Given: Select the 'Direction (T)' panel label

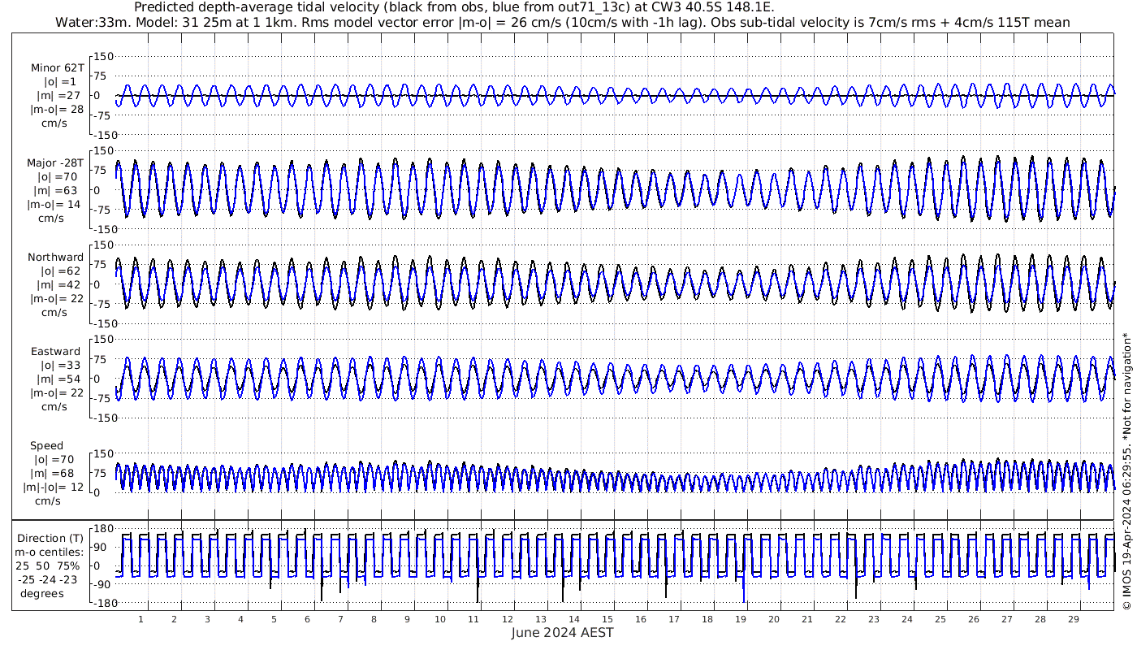Looking at the screenshot, I should click(x=50, y=539).
